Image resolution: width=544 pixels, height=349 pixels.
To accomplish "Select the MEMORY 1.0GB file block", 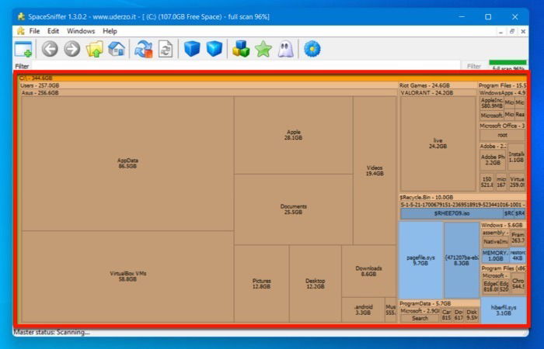I will pos(495,255).
